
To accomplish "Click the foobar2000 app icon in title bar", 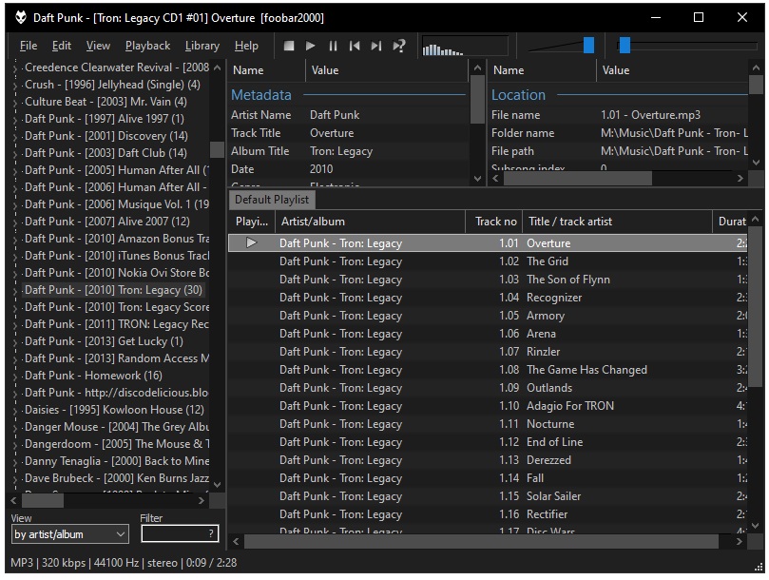I will [x=18, y=17].
